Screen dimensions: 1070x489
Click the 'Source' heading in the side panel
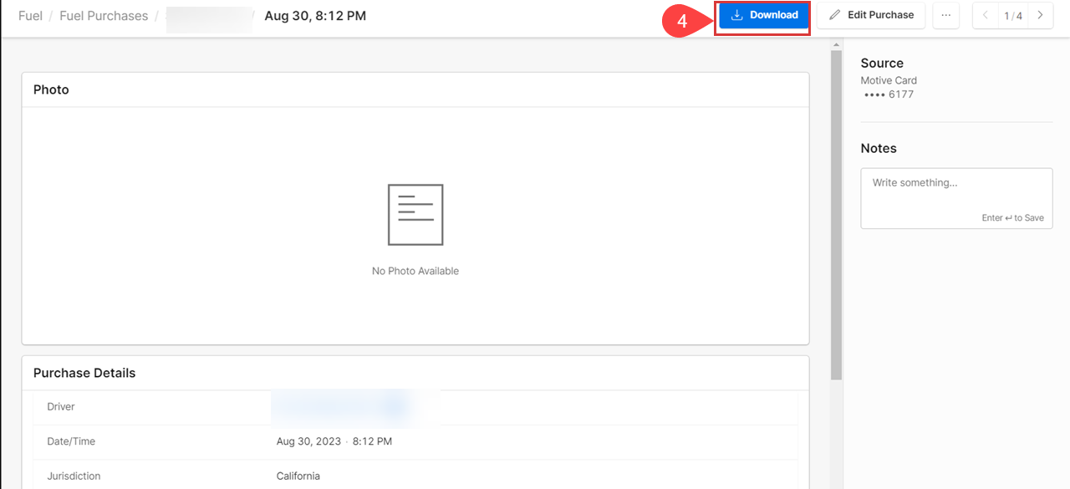tap(882, 63)
